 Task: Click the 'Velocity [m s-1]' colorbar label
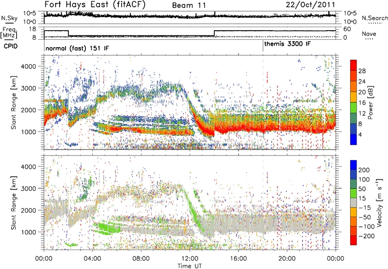tap(379, 202)
